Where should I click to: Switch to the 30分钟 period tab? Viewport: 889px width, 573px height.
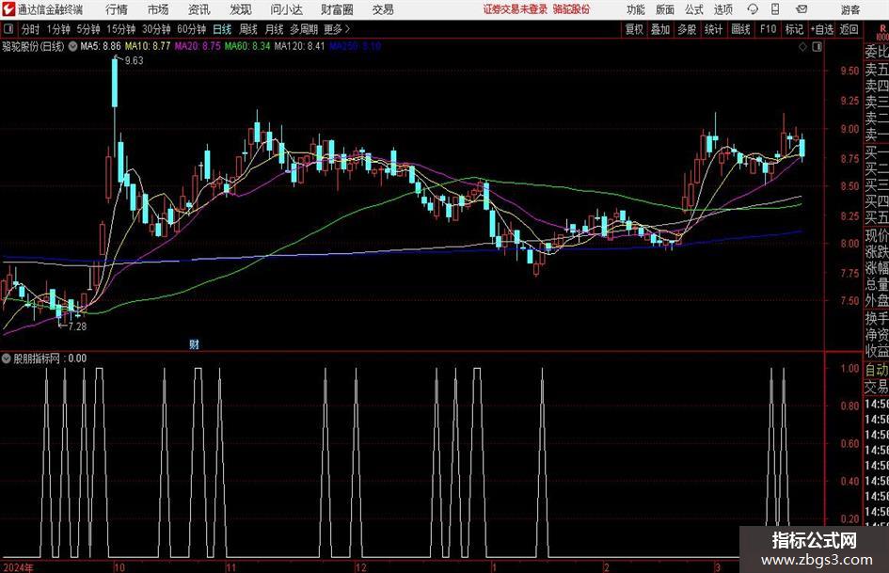pyautogui.click(x=156, y=29)
